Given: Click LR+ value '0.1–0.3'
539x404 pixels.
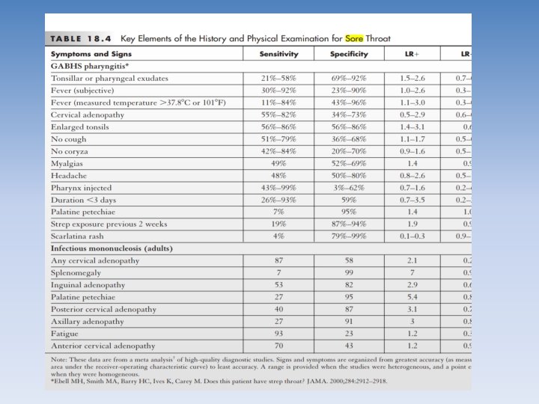Looking at the screenshot, I should pos(412,236).
